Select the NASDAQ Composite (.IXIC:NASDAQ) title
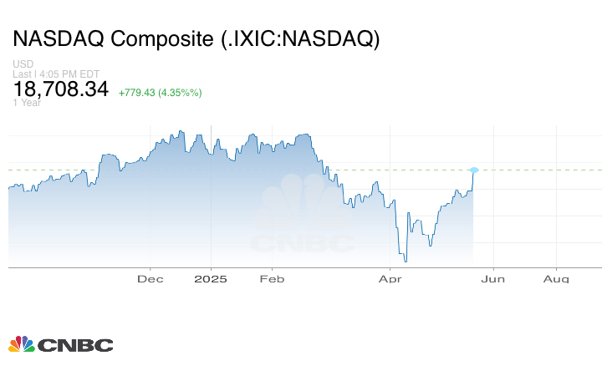The height and width of the screenshot is (376, 602). pyautogui.click(x=196, y=39)
